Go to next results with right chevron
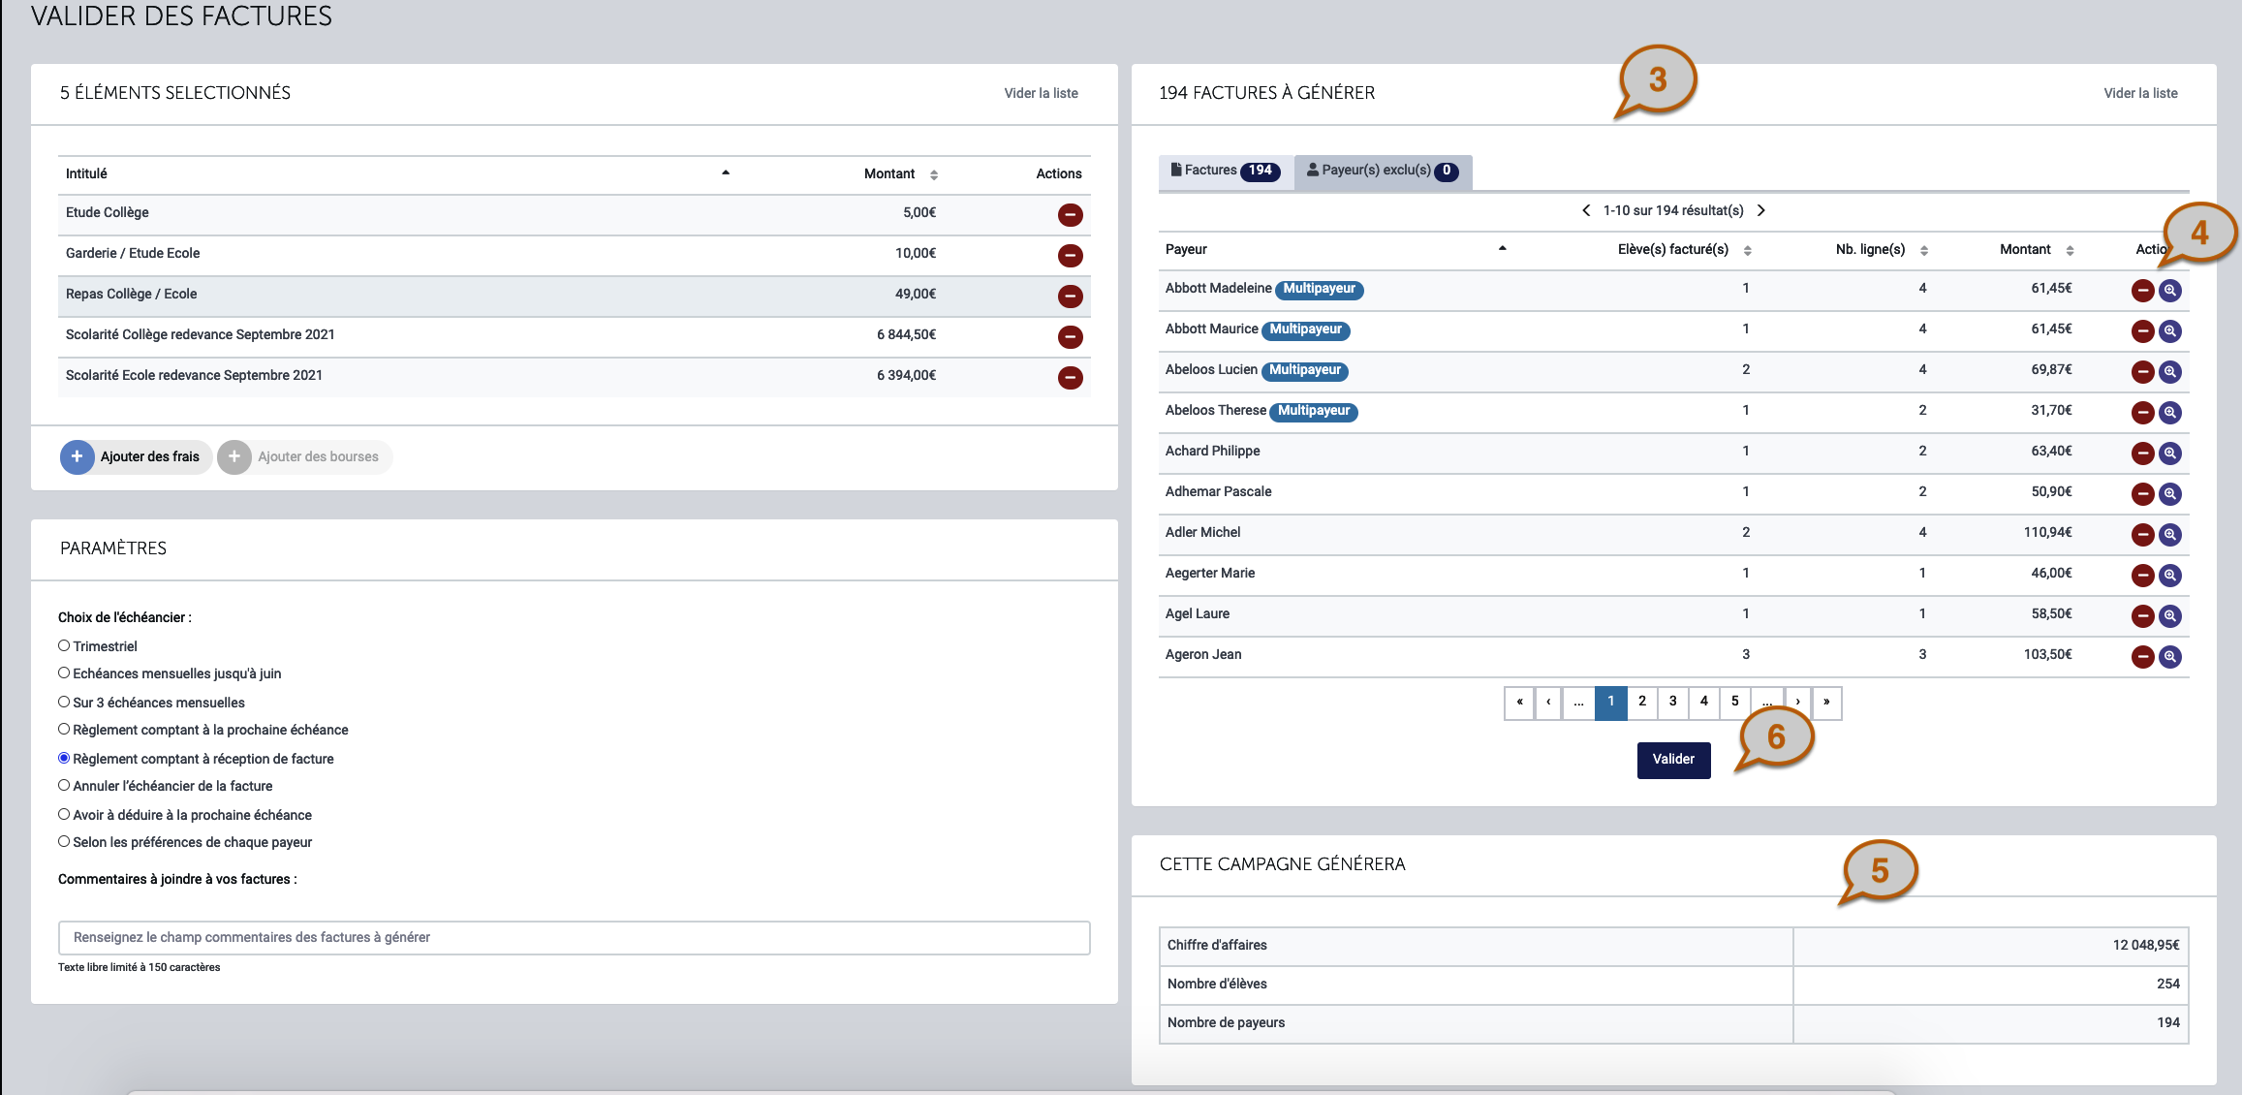 pos(1761,210)
